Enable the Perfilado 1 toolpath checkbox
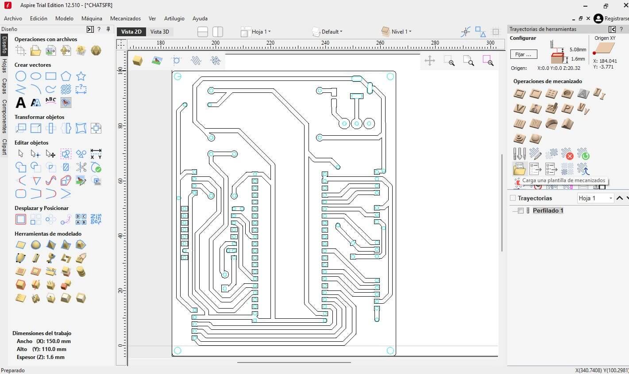The width and height of the screenshot is (629, 374). (521, 210)
